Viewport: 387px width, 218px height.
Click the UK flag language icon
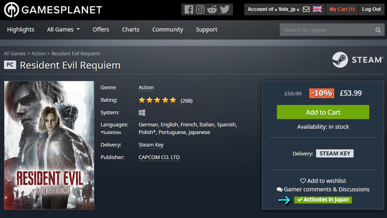click(x=317, y=9)
